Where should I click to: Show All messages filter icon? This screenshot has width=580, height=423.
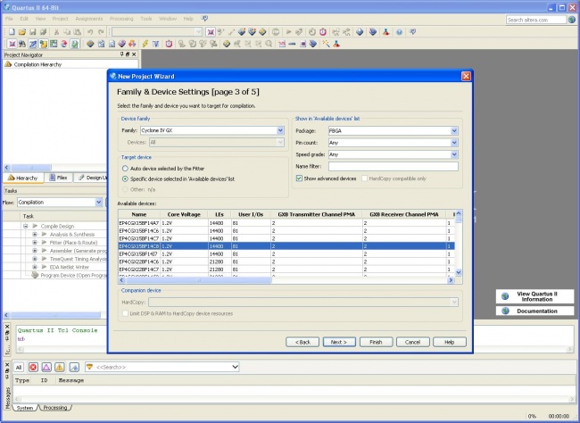[x=19, y=367]
